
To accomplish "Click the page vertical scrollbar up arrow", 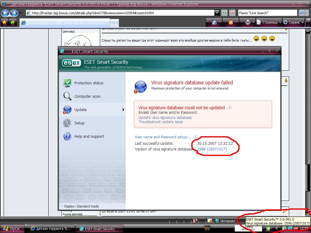I will tap(308, 31).
